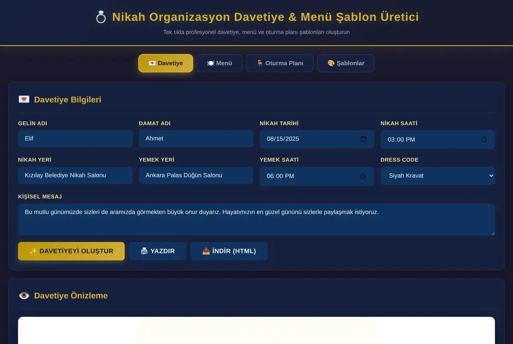Switch to the Davetiye tab
This screenshot has height=344, width=513.
(166, 63)
